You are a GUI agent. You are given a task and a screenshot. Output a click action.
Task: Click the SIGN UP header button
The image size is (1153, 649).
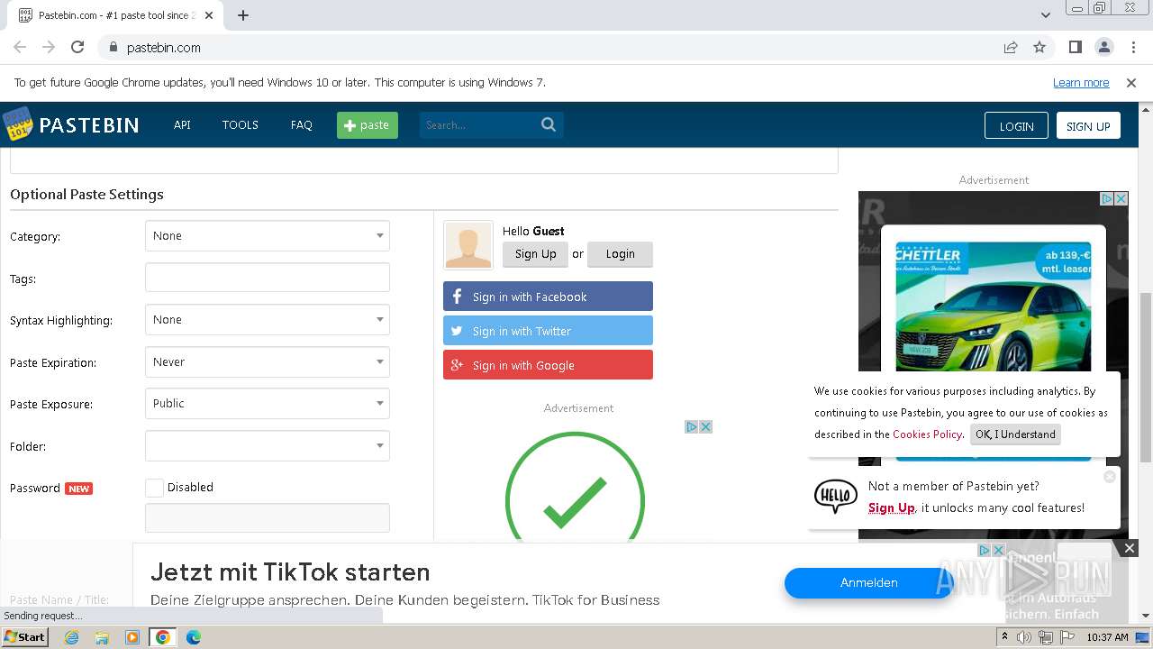tap(1088, 126)
